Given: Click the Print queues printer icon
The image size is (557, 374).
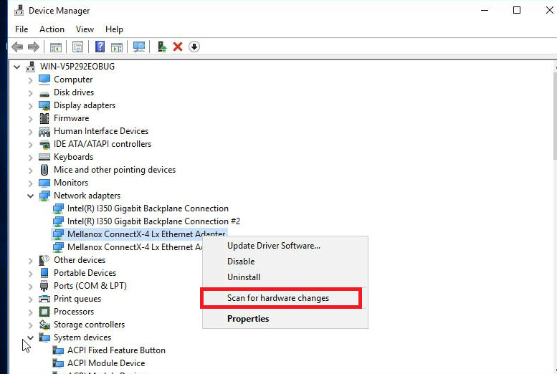Looking at the screenshot, I should pyautogui.click(x=44, y=299).
